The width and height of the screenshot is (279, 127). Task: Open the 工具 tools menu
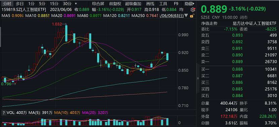[x=163, y=3]
